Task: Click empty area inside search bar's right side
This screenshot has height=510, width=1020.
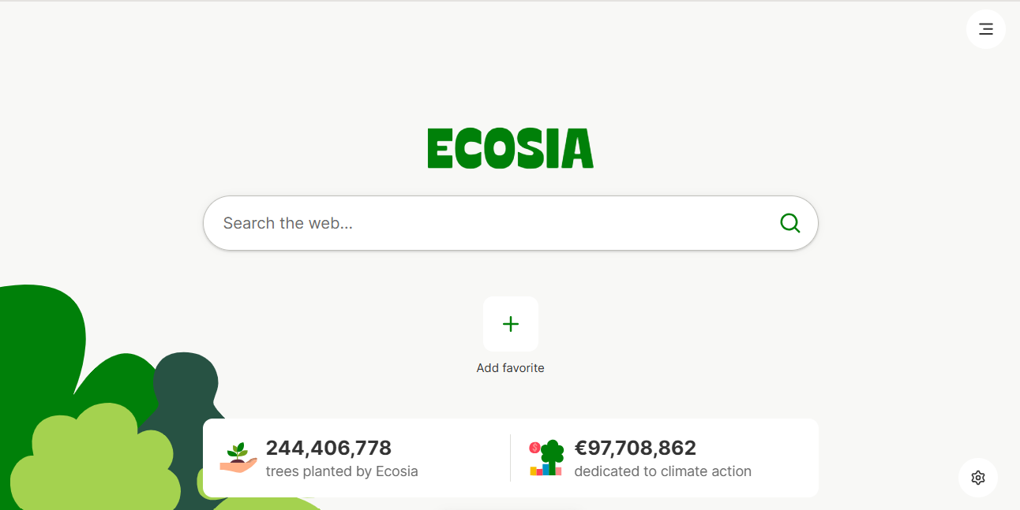Action: [711, 223]
